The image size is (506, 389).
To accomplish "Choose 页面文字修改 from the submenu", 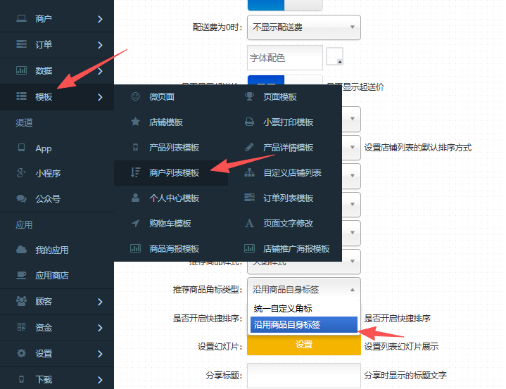I will [288, 223].
